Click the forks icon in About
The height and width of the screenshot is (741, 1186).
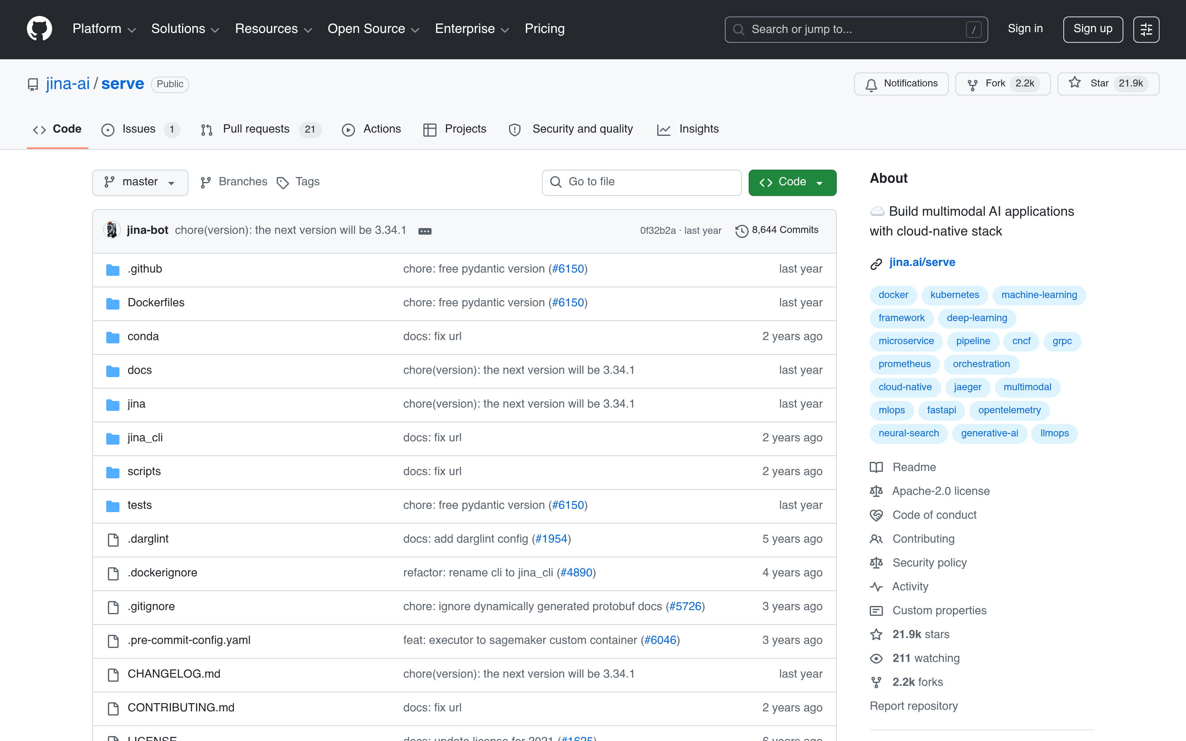point(876,682)
